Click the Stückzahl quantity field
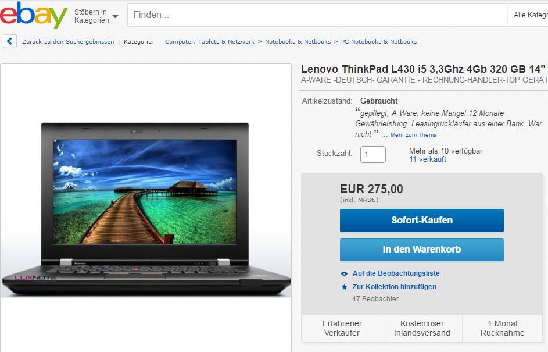This screenshot has width=548, height=352. tap(373, 154)
